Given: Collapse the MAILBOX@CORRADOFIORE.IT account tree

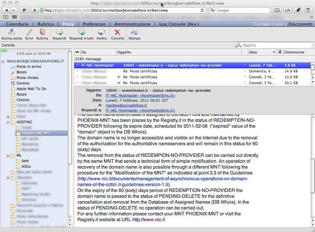Looking at the screenshot, I should pos(3,61).
